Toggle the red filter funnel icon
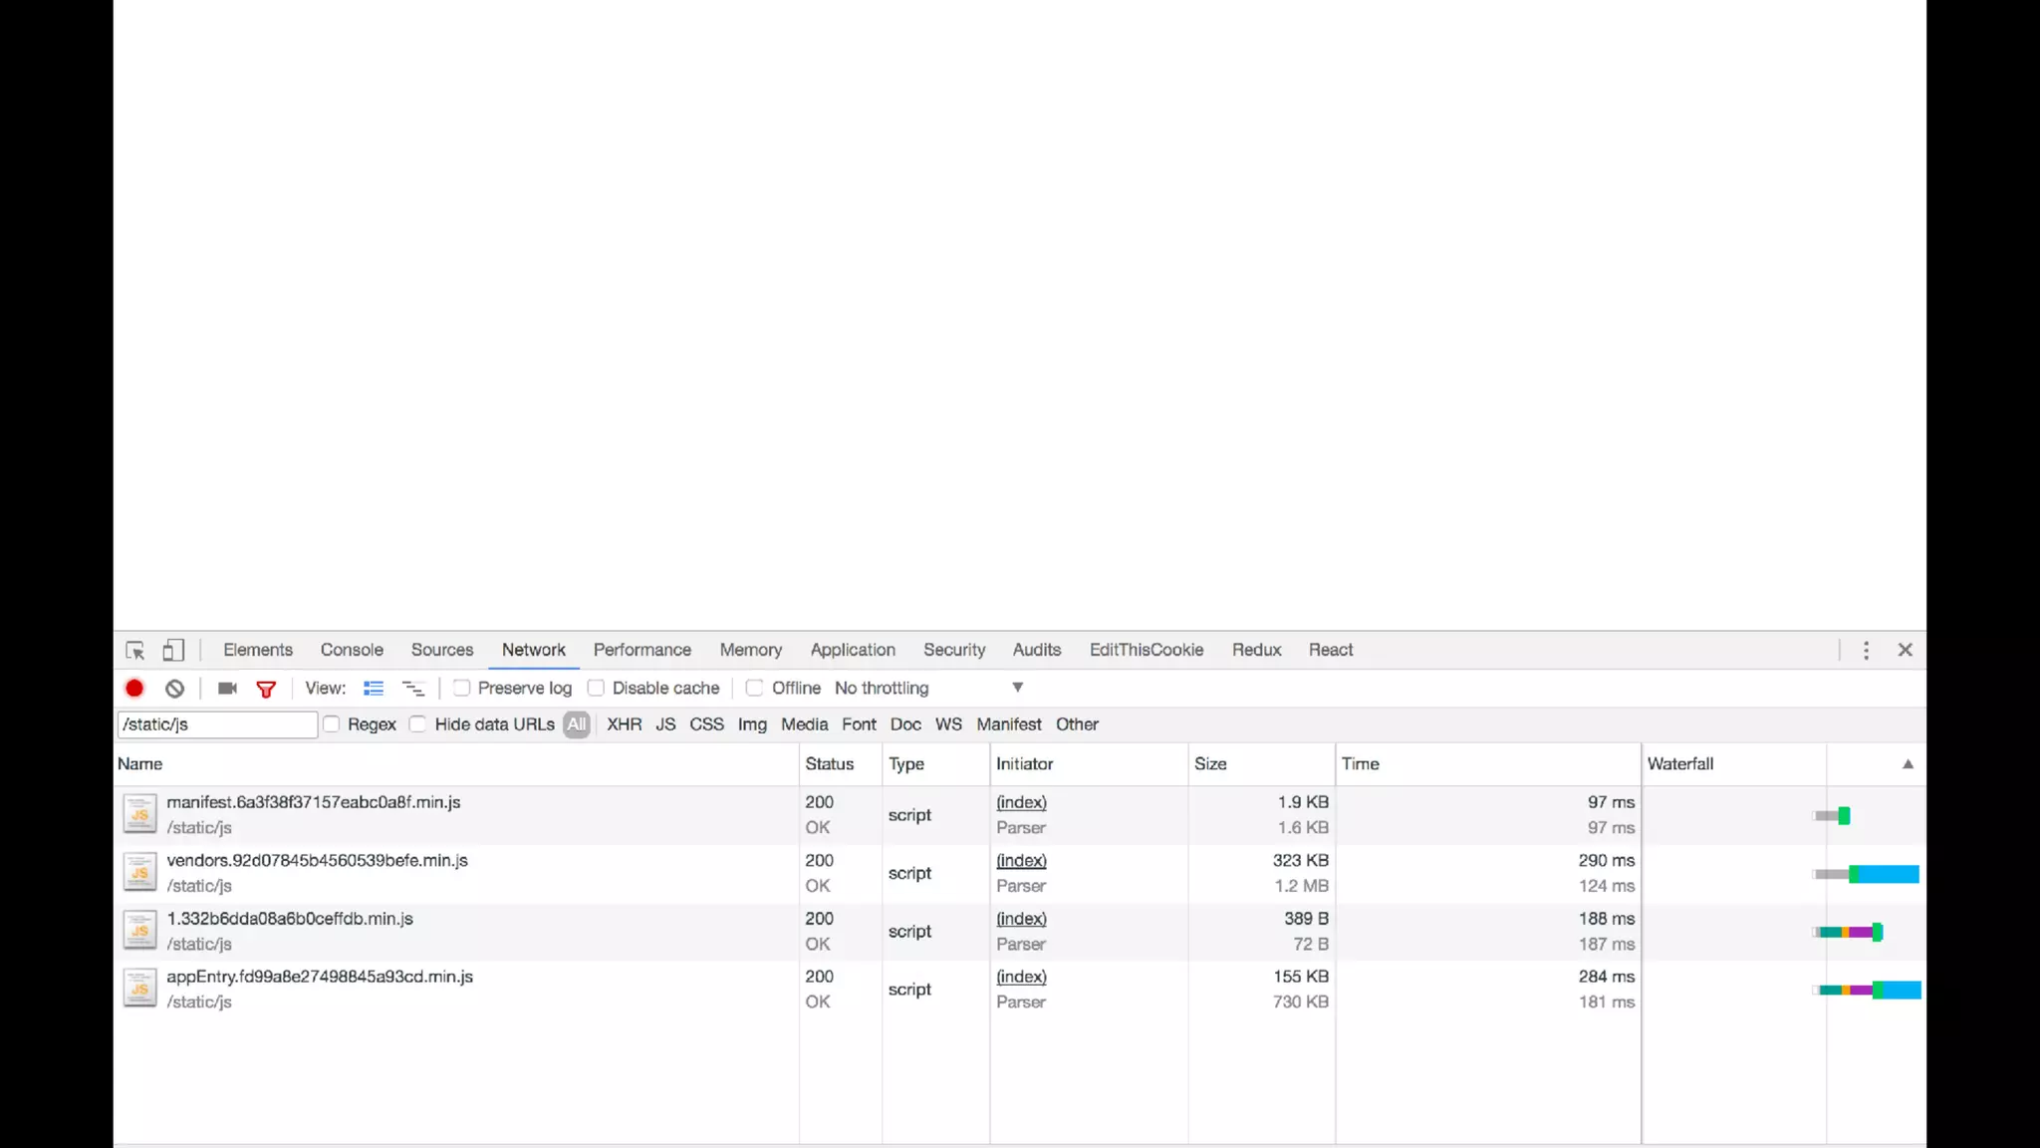The height and width of the screenshot is (1148, 2040). point(266,689)
